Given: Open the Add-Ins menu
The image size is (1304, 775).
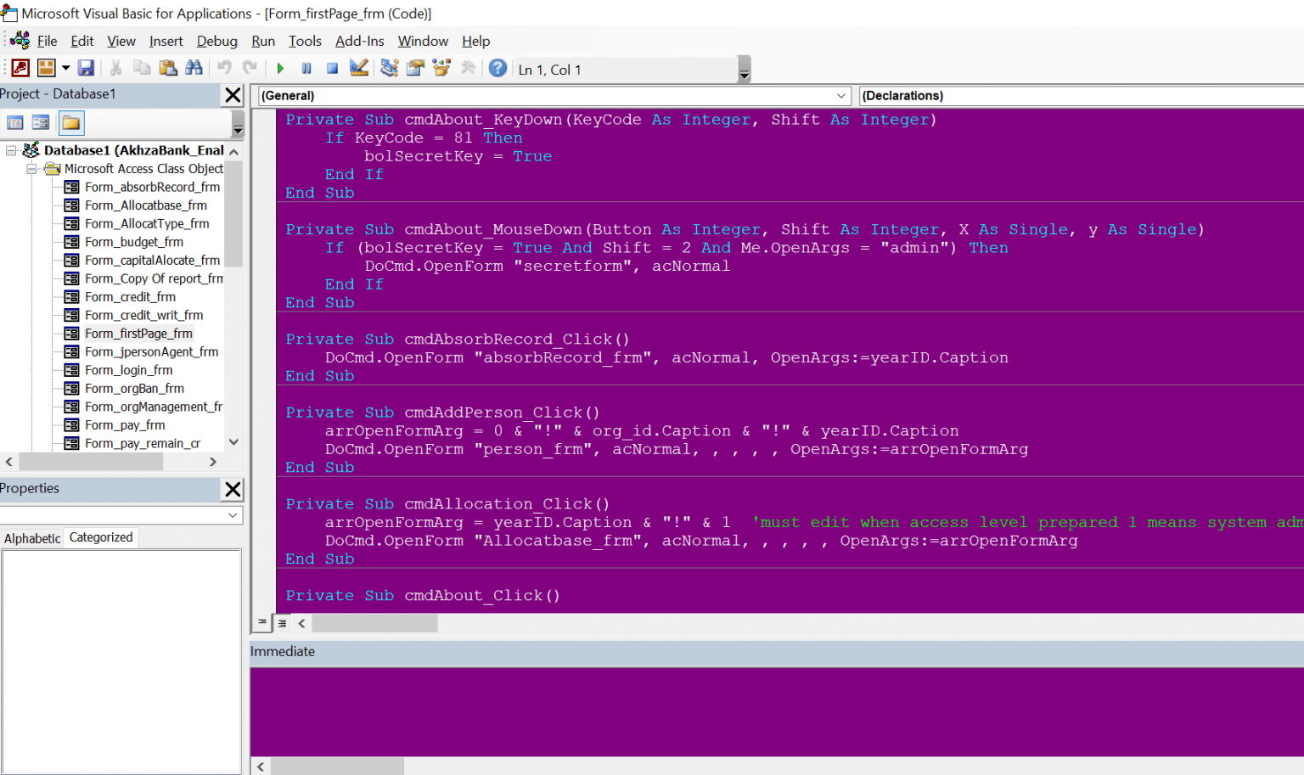Looking at the screenshot, I should [359, 41].
